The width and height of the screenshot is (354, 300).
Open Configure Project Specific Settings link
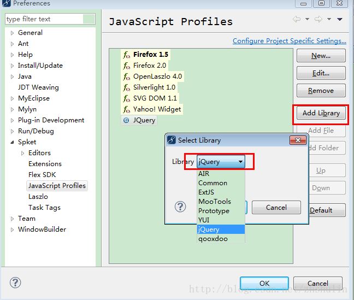coord(289,41)
